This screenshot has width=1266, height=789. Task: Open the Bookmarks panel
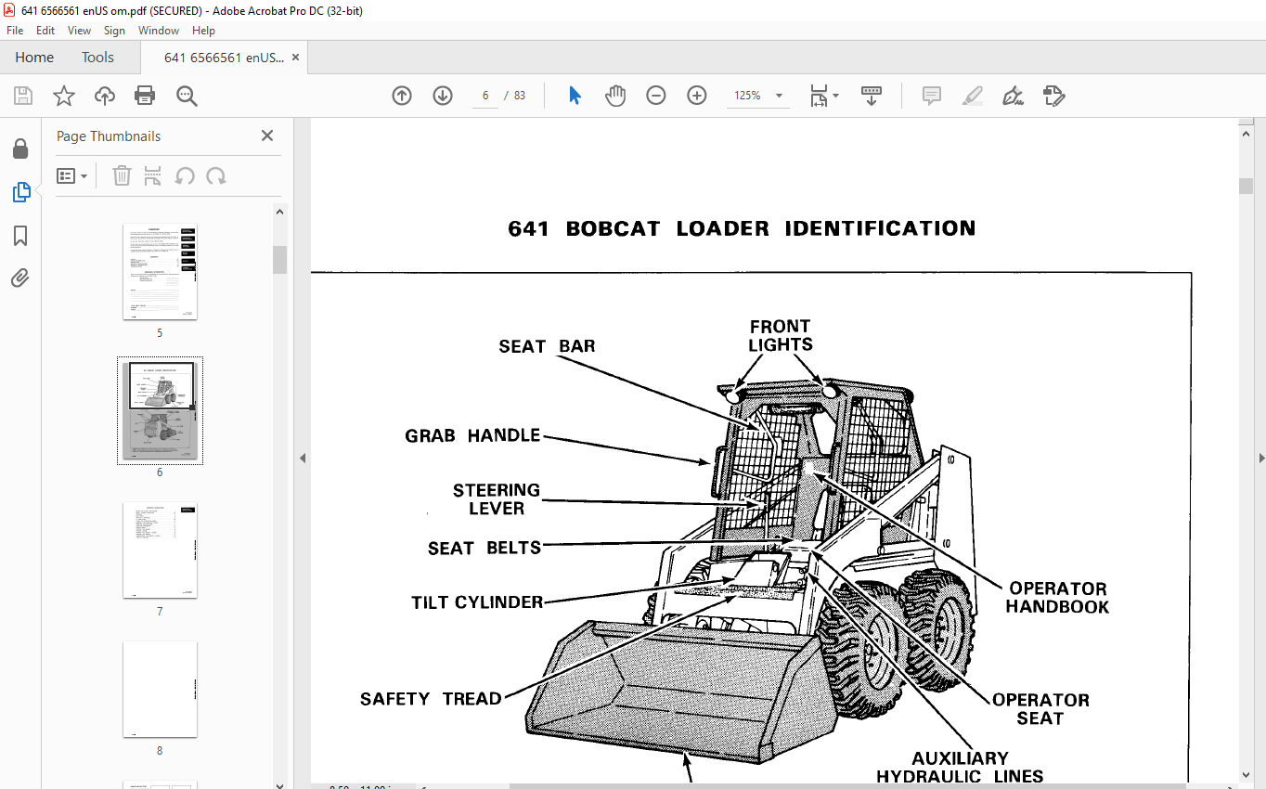20,236
